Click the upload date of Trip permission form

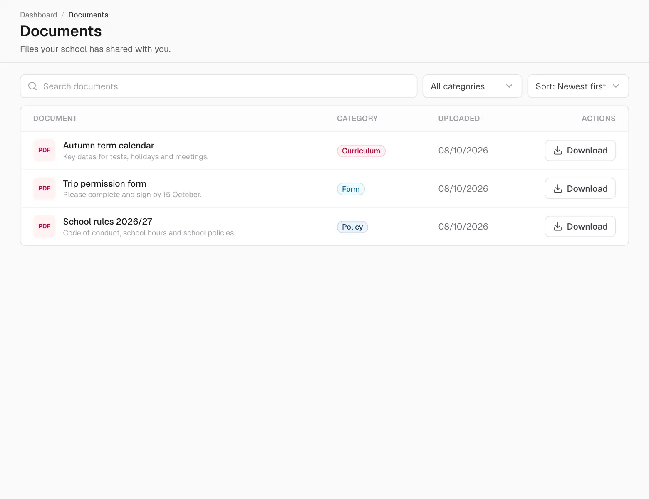[x=463, y=188]
